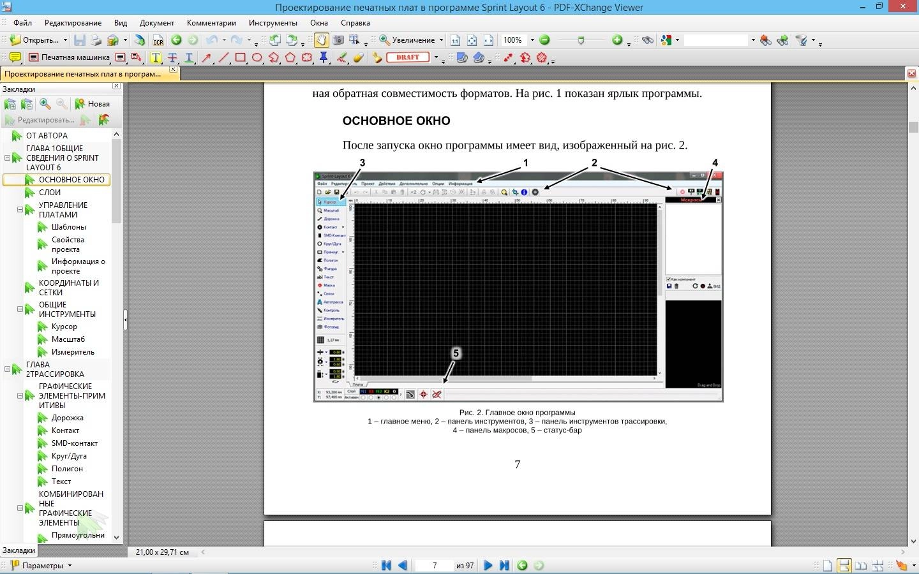The height and width of the screenshot is (574, 919).
Task: Select the Highlight Text tool
Action: [x=156, y=57]
